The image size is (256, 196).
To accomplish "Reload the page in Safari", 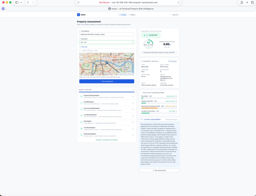I will pos(178,3).
